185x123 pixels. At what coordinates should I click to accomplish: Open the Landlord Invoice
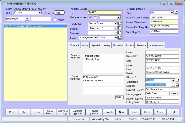pyautogui.click(x=77, y=112)
